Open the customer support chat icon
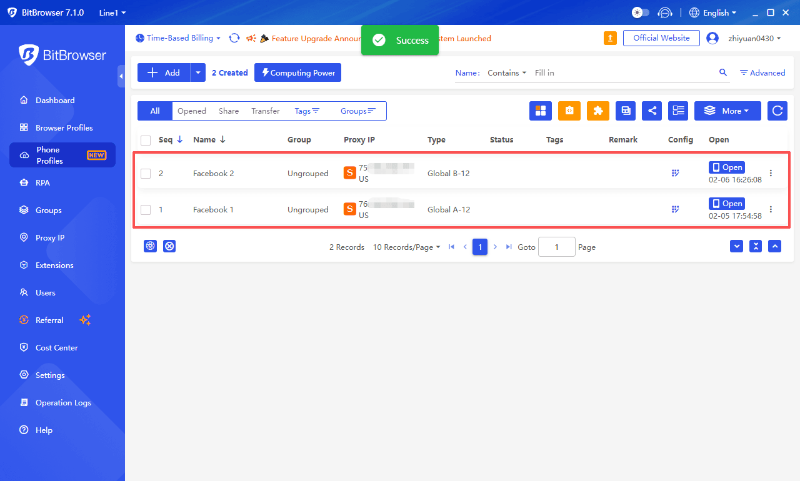This screenshot has height=481, width=800. click(x=666, y=12)
